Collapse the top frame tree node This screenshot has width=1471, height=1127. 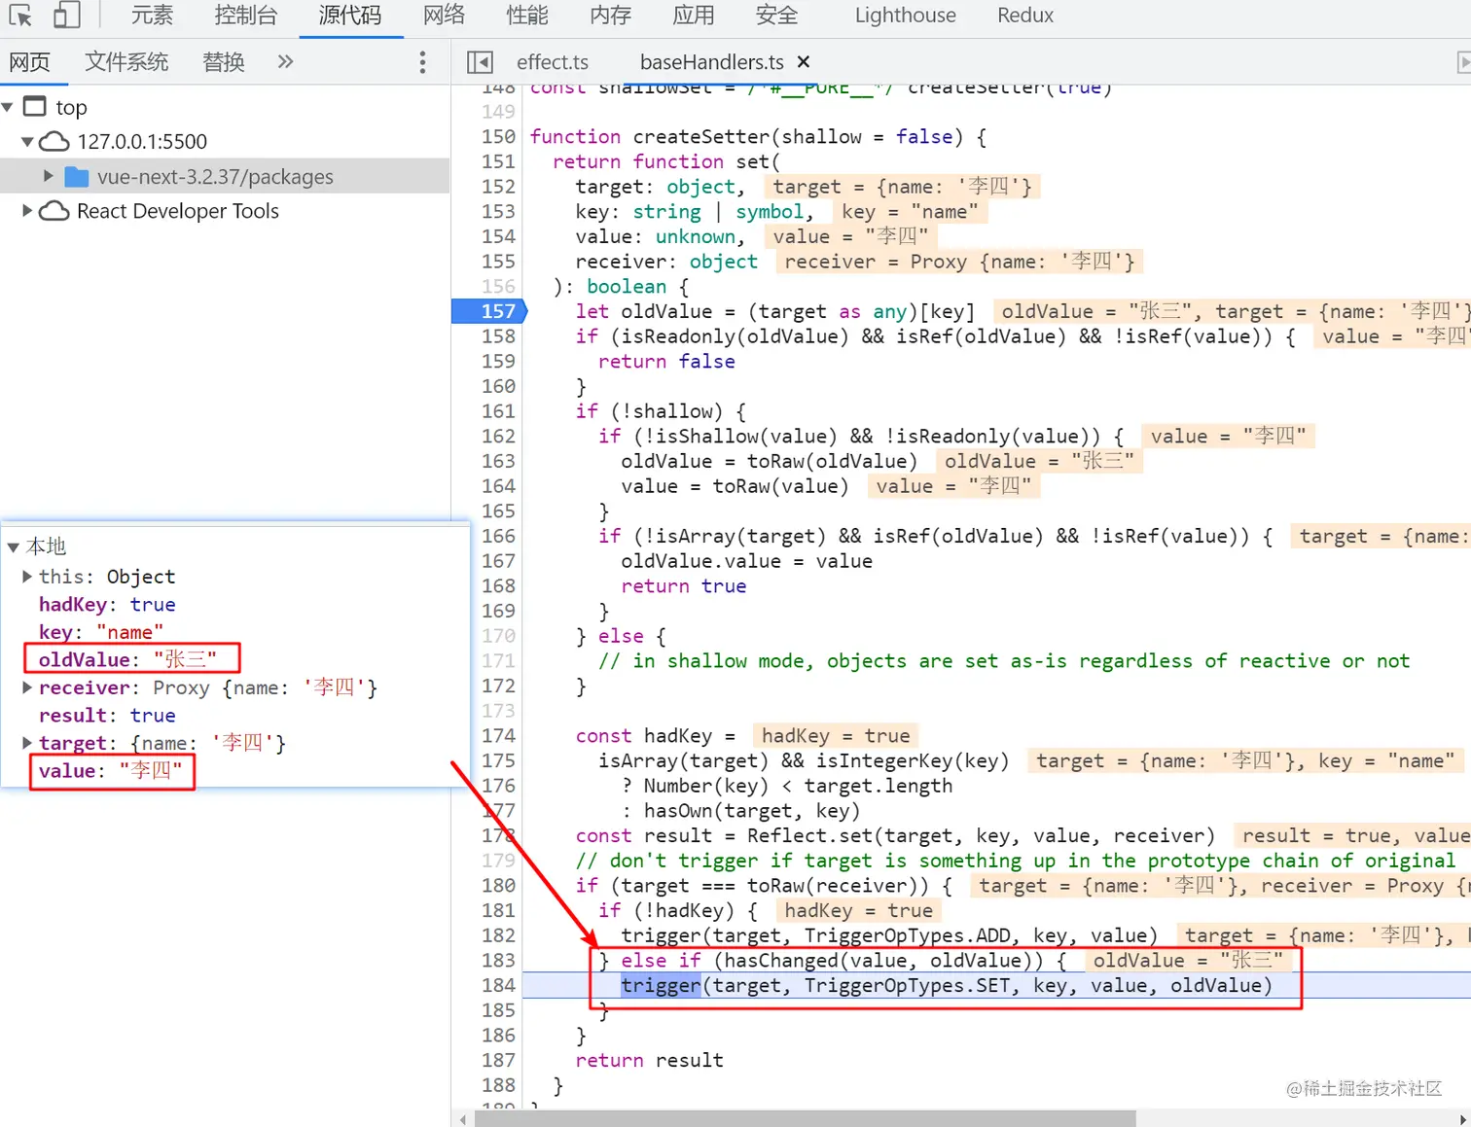tap(8, 107)
